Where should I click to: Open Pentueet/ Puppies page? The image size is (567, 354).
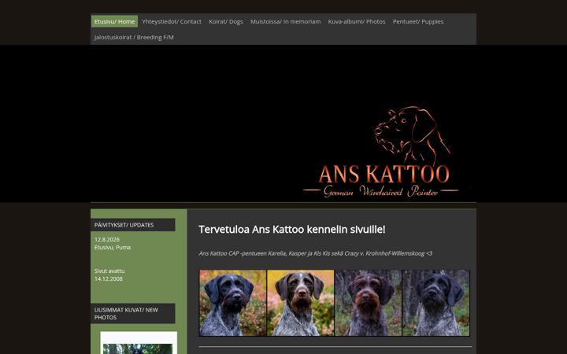418,21
